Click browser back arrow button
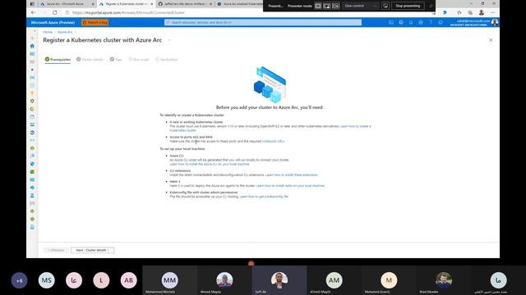The height and width of the screenshot is (295, 526). tap(33, 12)
